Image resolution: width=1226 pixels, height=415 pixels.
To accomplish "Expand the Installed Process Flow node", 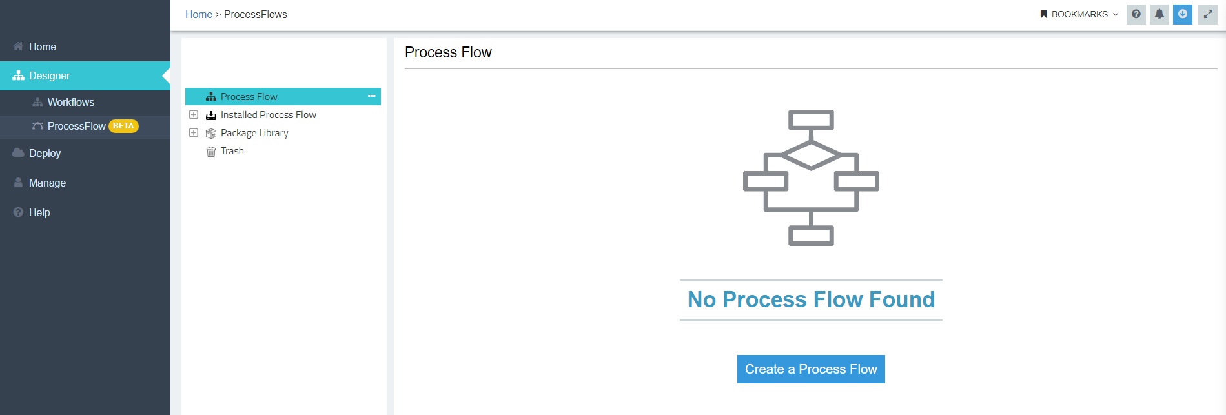I will [194, 114].
